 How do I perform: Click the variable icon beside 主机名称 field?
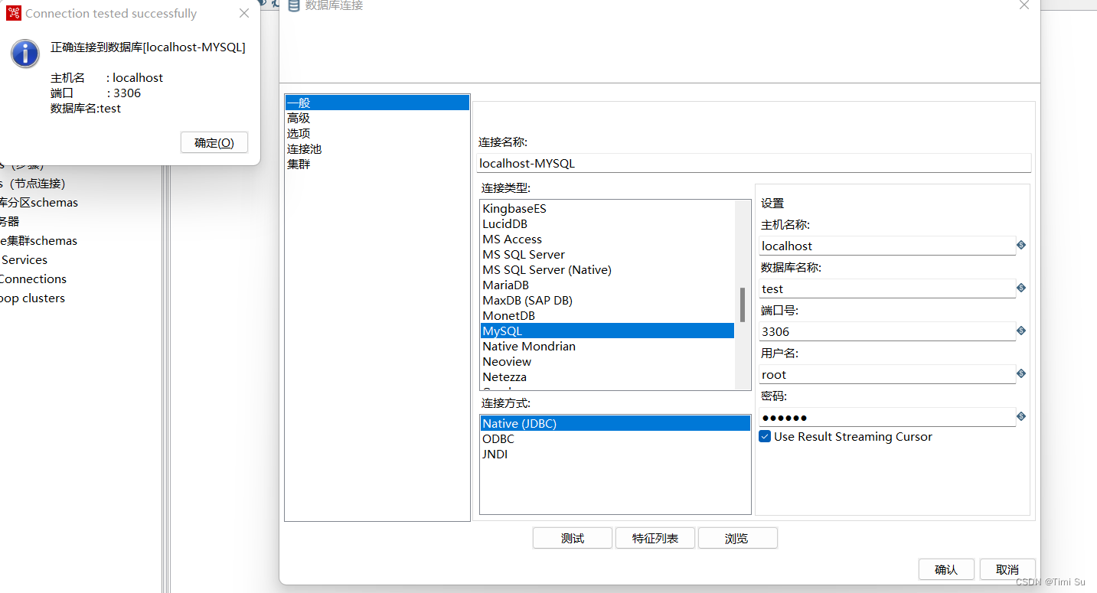coord(1020,245)
